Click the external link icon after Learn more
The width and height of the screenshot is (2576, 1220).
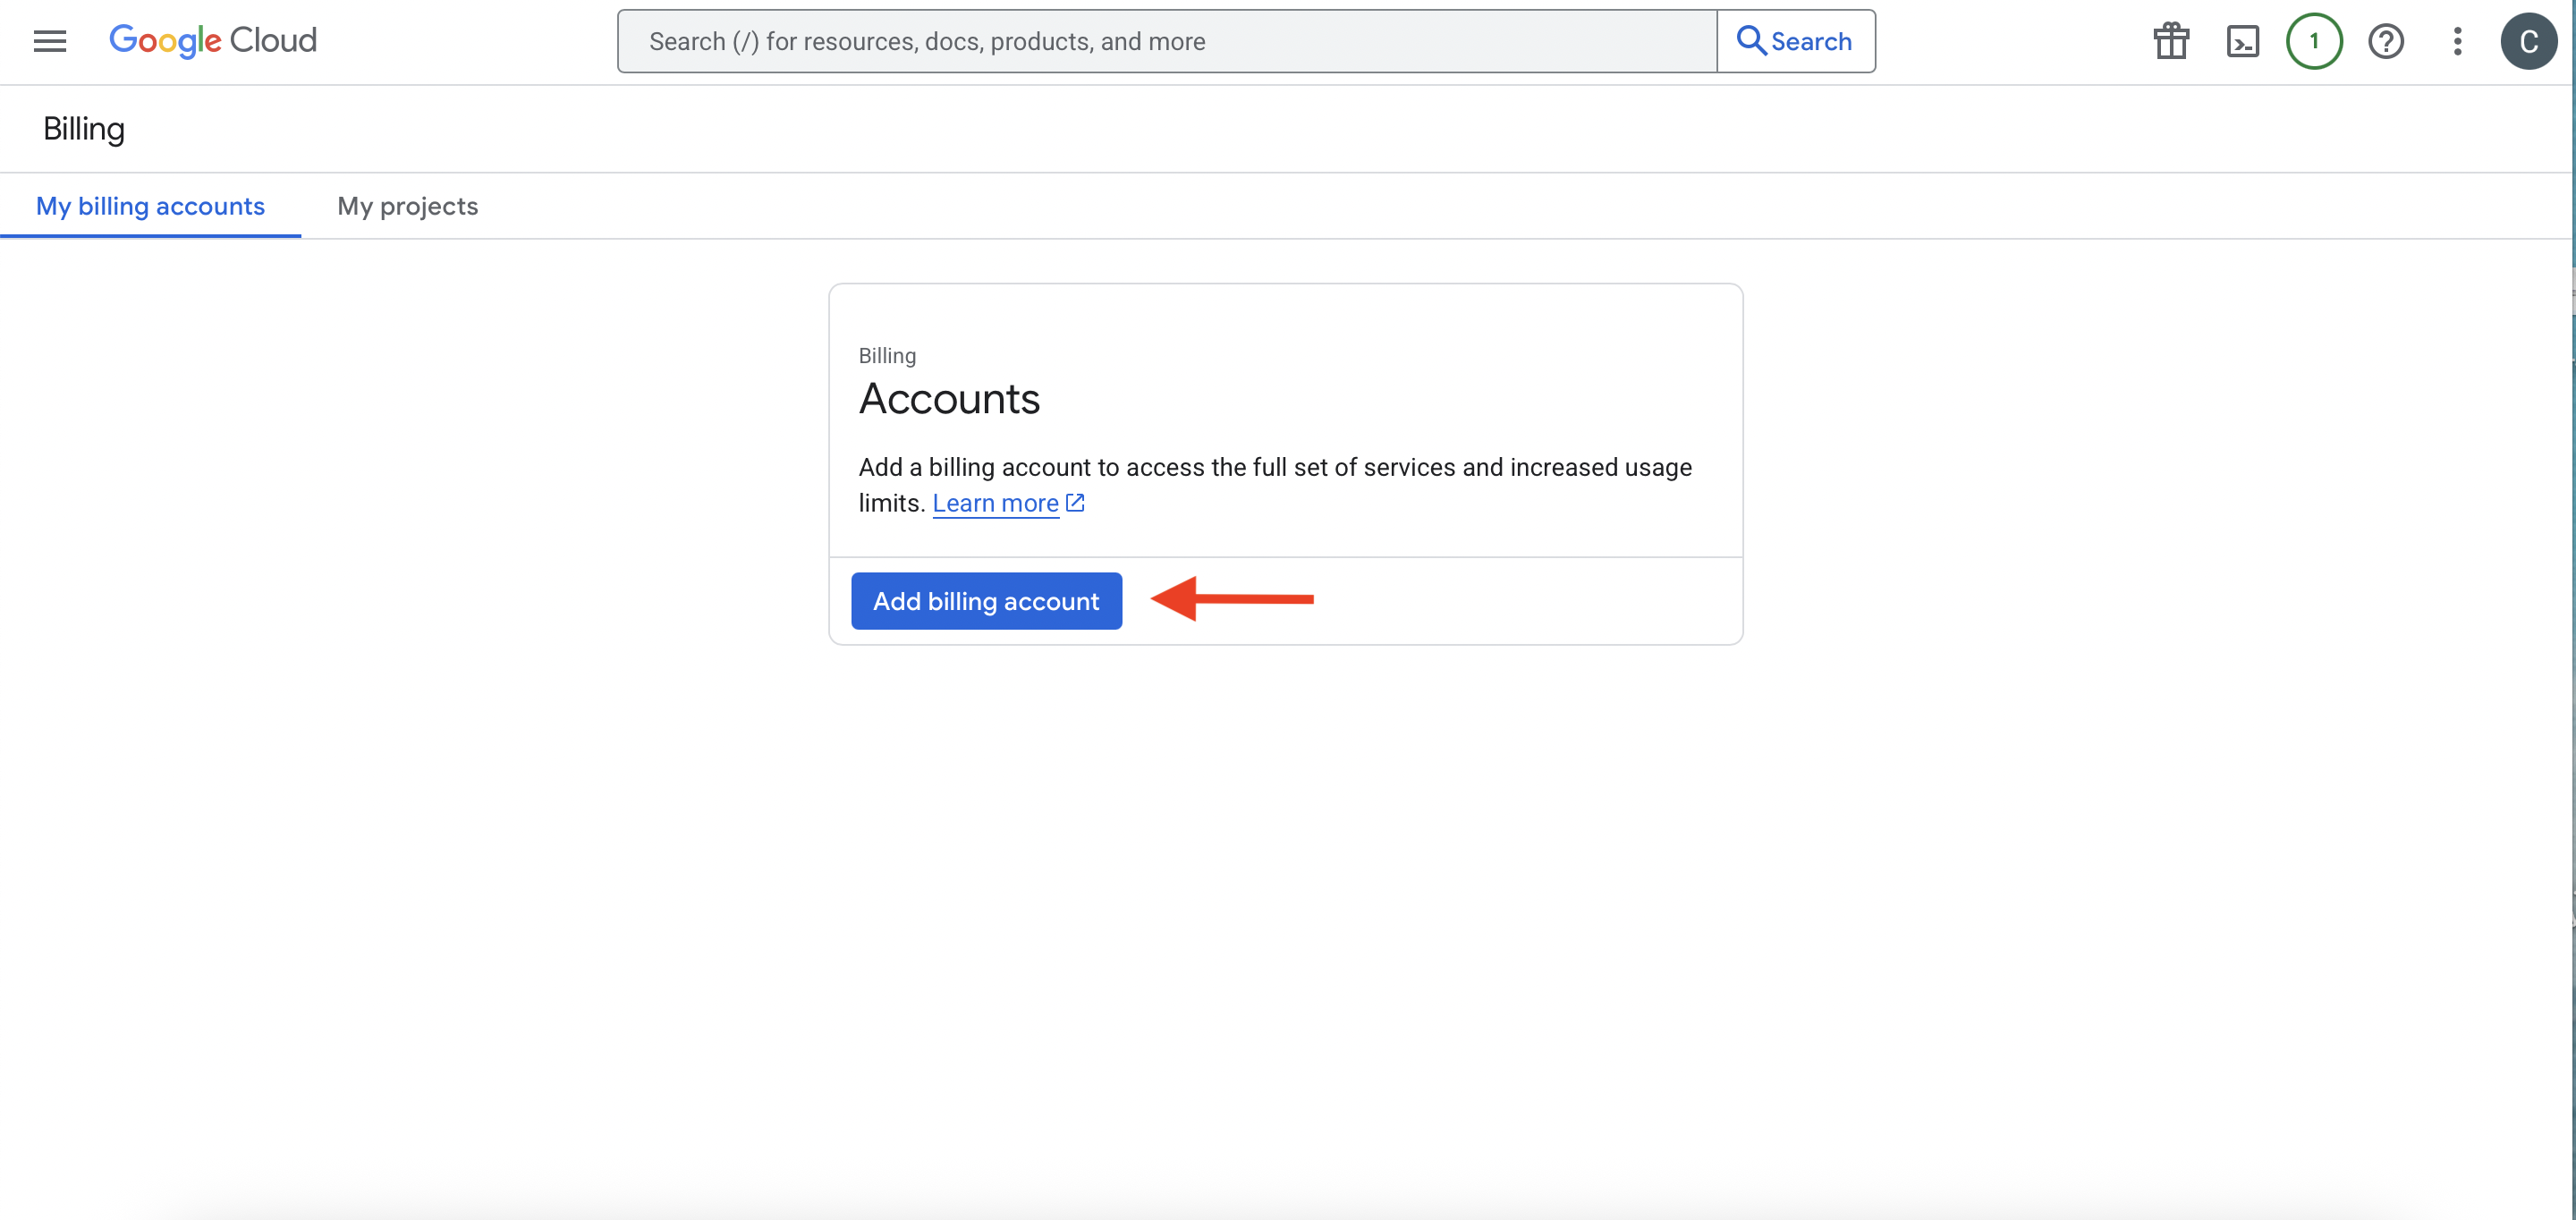[x=1075, y=502]
